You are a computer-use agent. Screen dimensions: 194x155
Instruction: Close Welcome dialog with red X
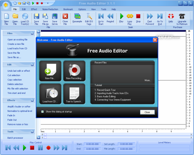[155, 40]
